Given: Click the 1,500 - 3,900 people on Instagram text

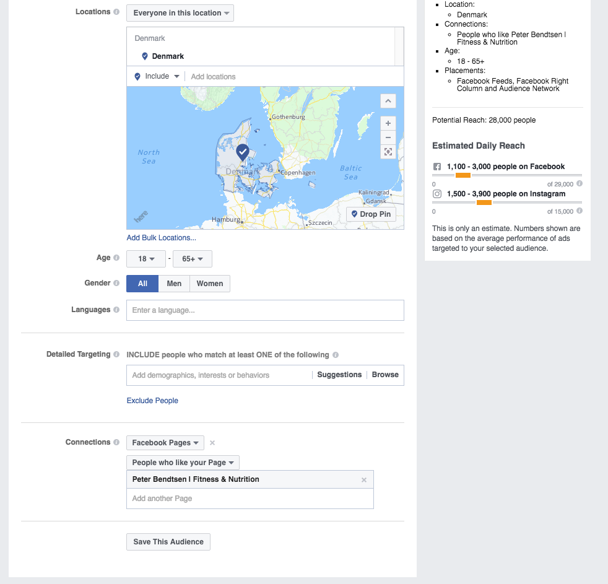Looking at the screenshot, I should [506, 194].
